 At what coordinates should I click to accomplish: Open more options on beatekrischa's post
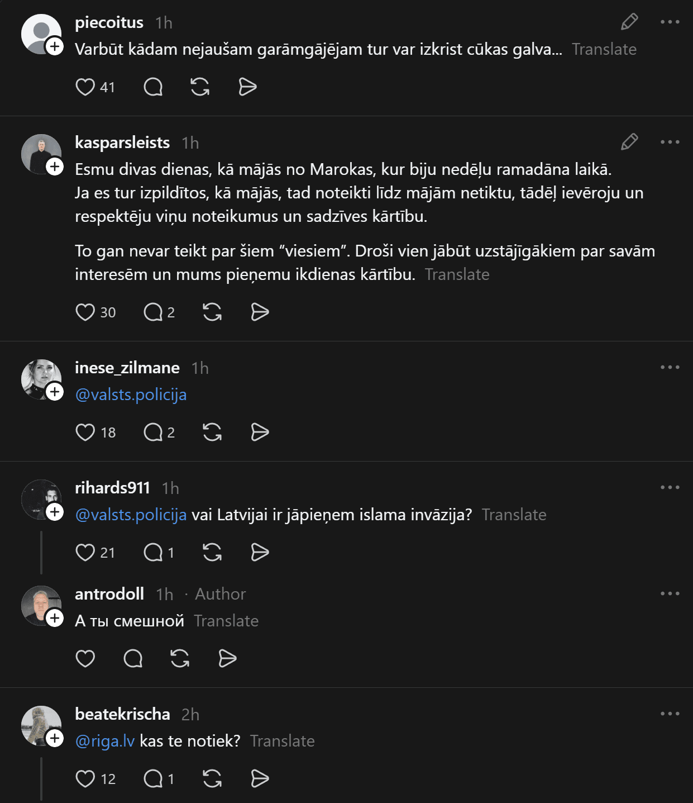(670, 714)
